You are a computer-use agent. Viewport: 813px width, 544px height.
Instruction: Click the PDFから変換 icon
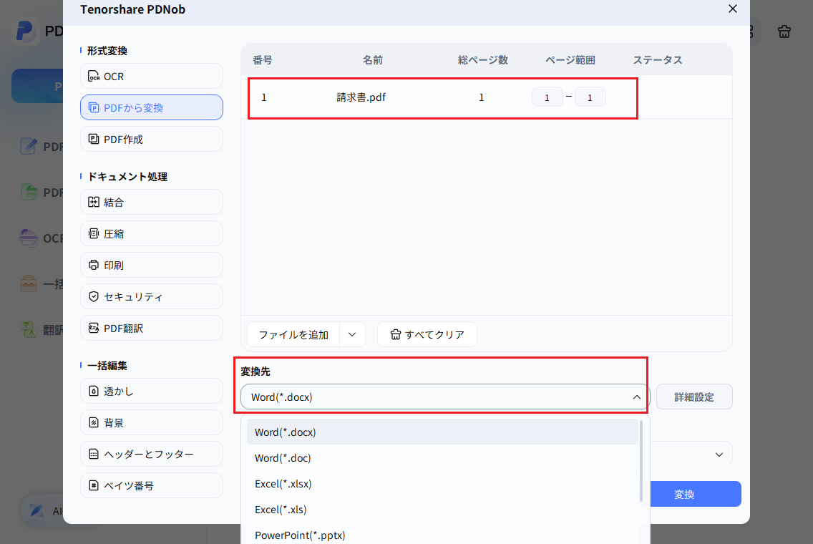coord(93,107)
